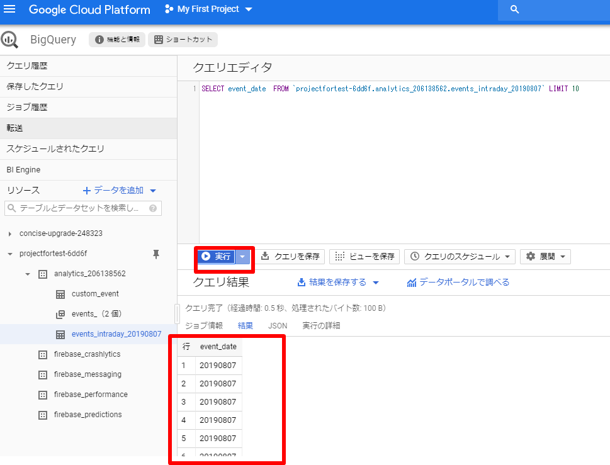
Task: Open 保存したクエリ in sidebar
Action: [88, 86]
